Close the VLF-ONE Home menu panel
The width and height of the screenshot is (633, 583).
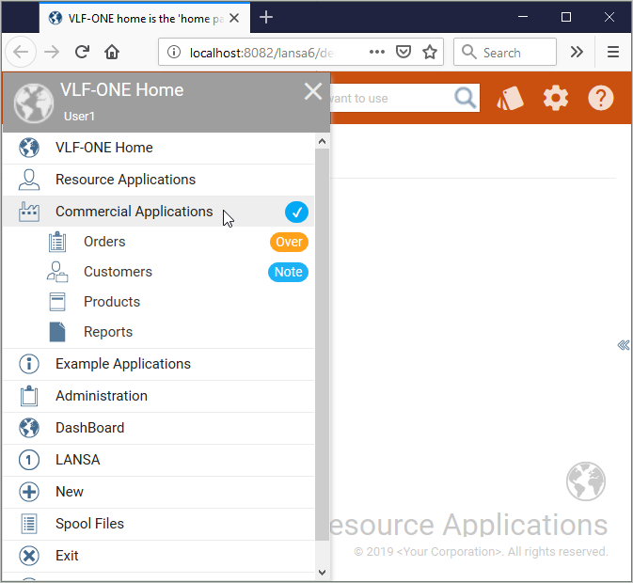click(313, 91)
